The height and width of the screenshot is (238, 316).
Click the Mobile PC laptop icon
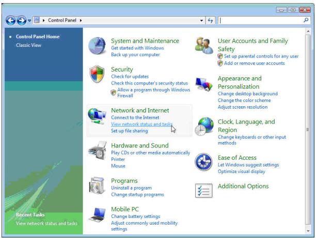98,215
